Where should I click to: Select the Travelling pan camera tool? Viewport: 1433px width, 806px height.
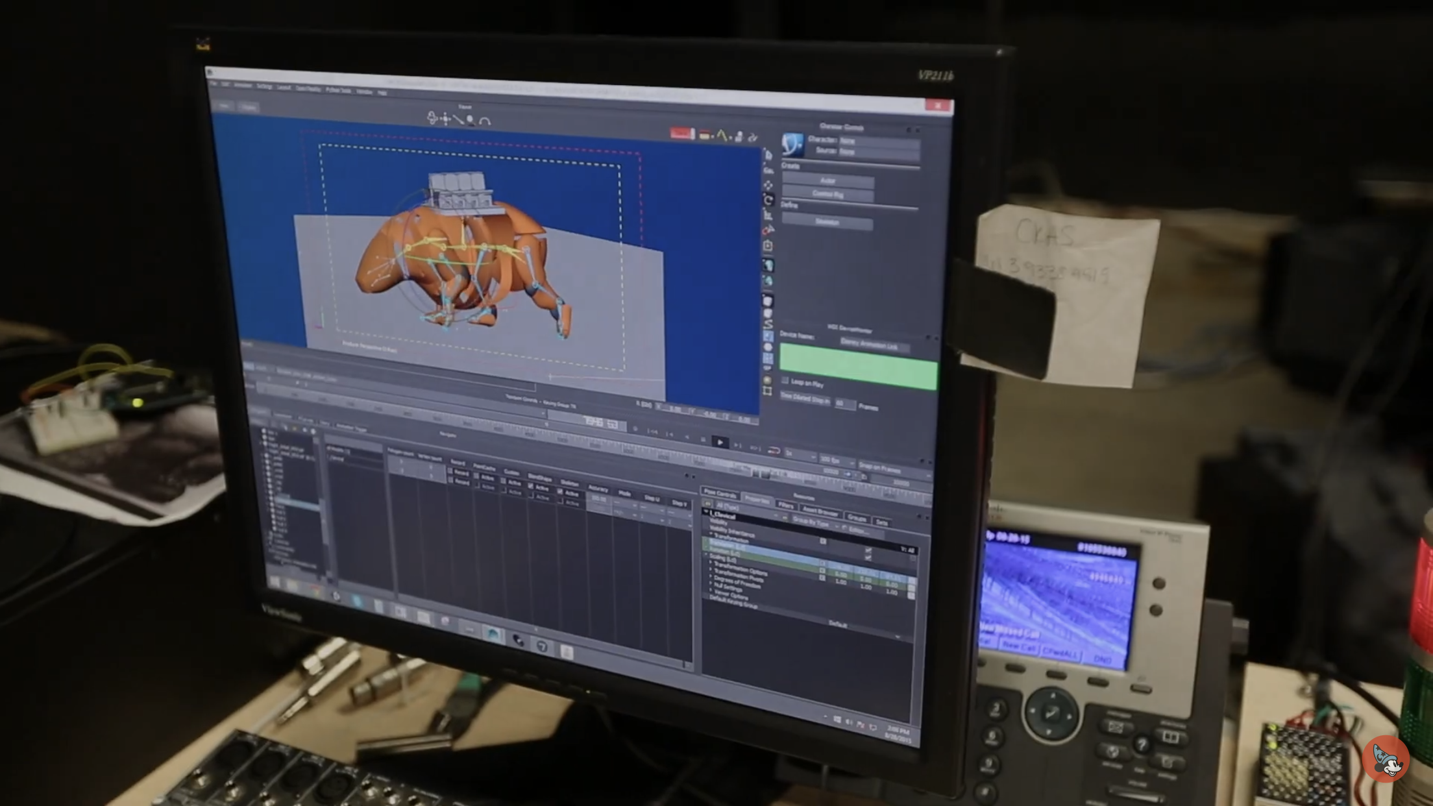tap(446, 118)
